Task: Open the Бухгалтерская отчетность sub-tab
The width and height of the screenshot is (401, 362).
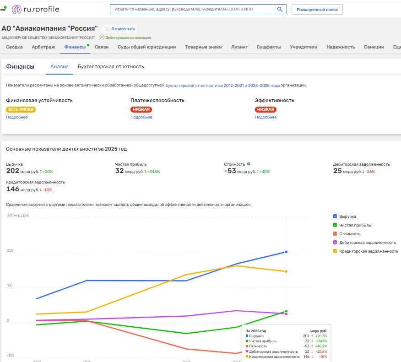Action: tap(111, 66)
